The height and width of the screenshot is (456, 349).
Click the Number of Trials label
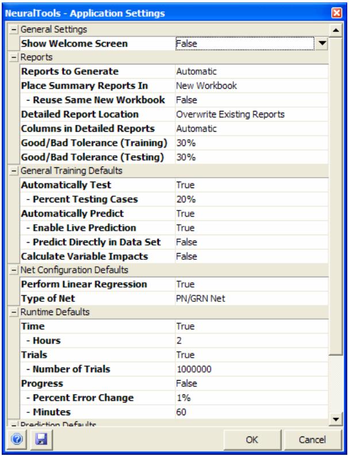tap(71, 369)
